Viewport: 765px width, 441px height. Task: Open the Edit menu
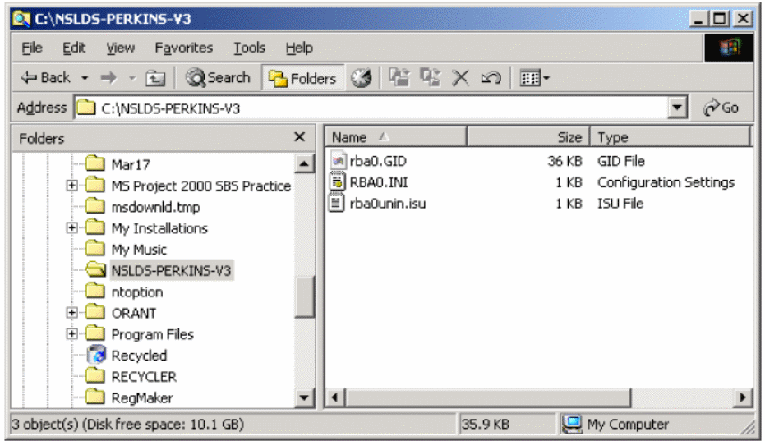(74, 48)
